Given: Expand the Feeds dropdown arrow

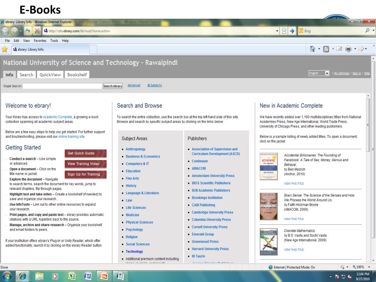Looking at the screenshot, I should tap(333, 49).
